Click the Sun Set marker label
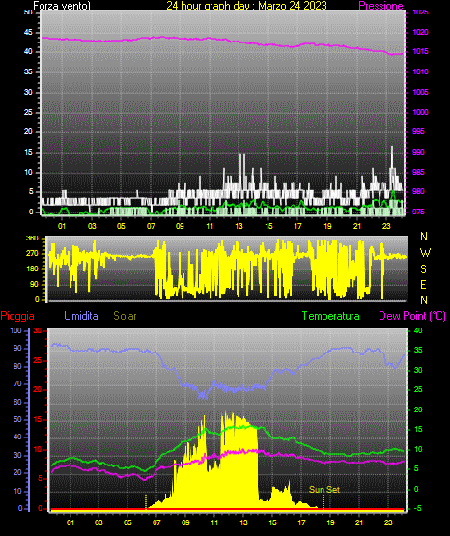Image resolution: width=450 pixels, height=536 pixels. (x=324, y=490)
